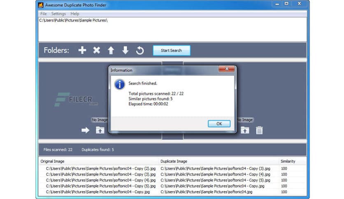Click the right pane folder-upload icon
This screenshot has width=344, height=199.
pos(245,130)
